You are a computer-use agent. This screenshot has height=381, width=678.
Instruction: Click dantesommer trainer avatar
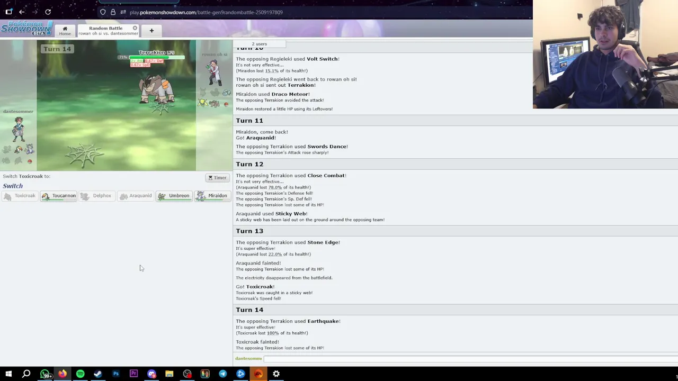click(x=19, y=130)
